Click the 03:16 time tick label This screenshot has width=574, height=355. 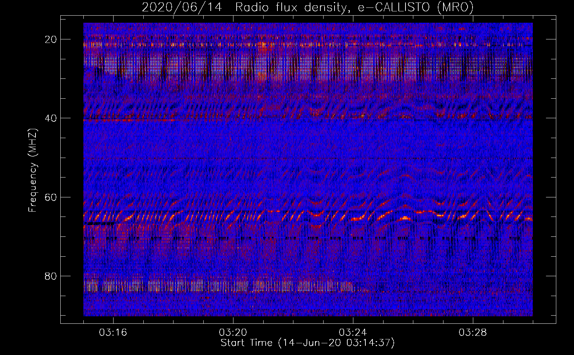[x=113, y=332]
